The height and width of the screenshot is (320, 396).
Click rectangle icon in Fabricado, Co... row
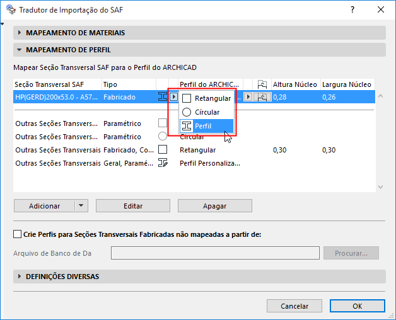pyautogui.click(x=163, y=149)
